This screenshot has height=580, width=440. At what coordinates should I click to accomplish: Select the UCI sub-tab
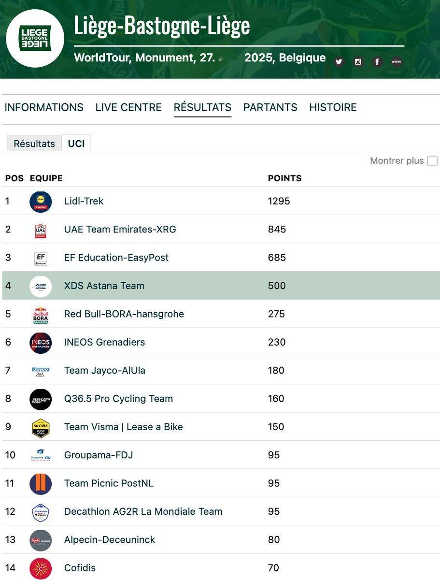(76, 144)
